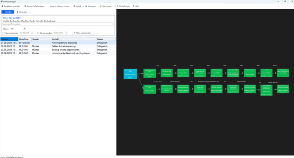Select the blue incident root node in the diagram
The height and width of the screenshot is (158, 294).
[x=130, y=74]
